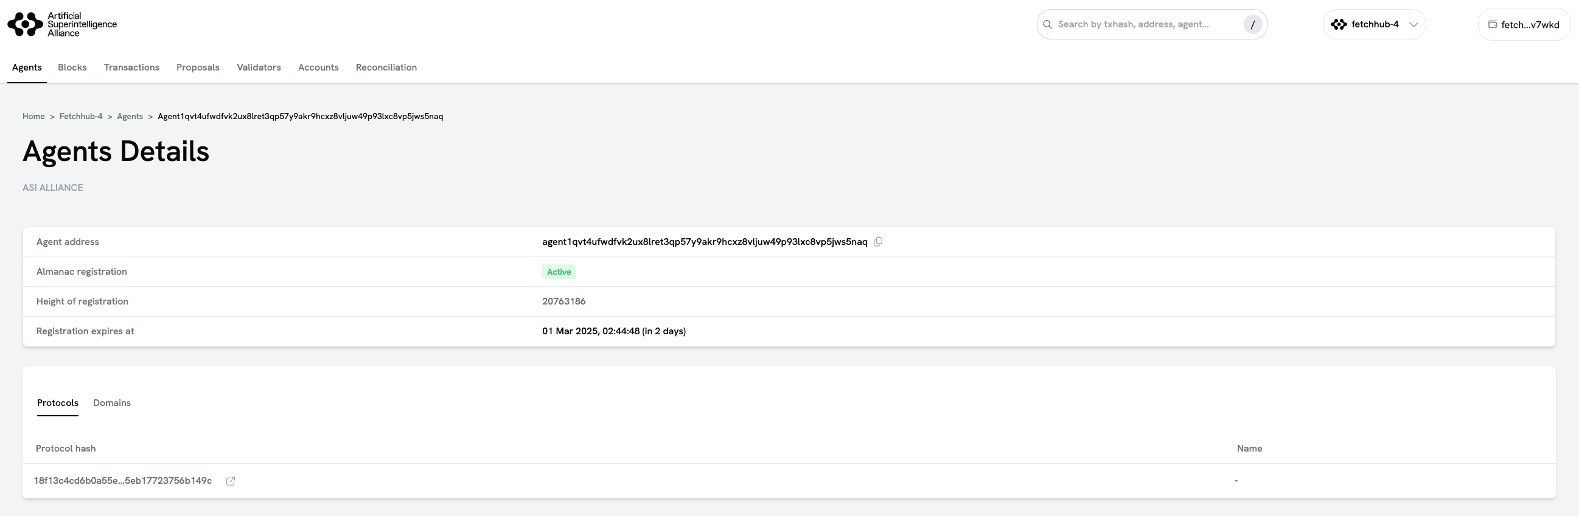The height and width of the screenshot is (516, 1579).
Task: Select the Protocols tab
Action: point(58,403)
